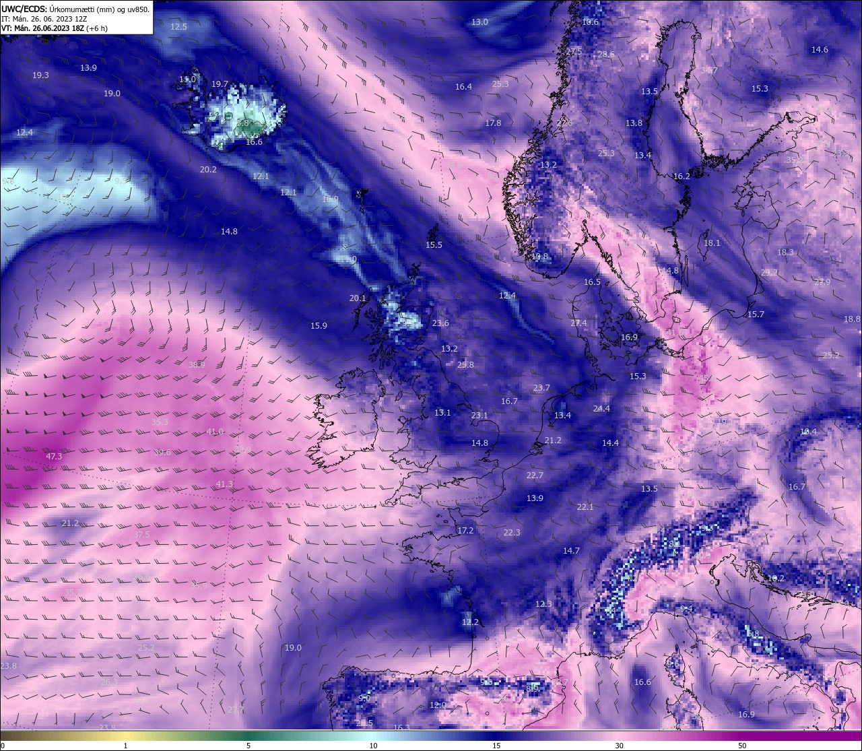The height and width of the screenshot is (751, 862).
Task: Click the 14.7 value over France
Action: point(571,551)
